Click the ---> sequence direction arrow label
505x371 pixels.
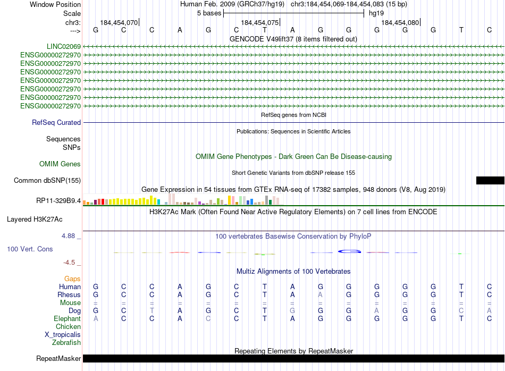(75, 31)
